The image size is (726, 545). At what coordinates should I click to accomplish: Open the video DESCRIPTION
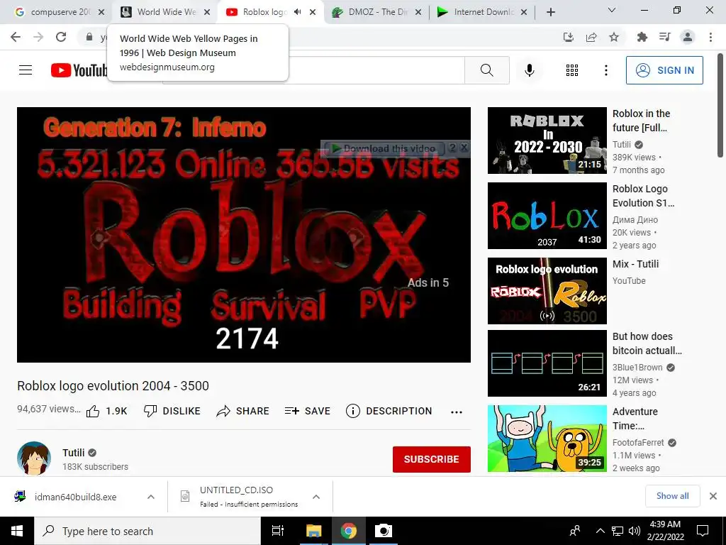(389, 411)
